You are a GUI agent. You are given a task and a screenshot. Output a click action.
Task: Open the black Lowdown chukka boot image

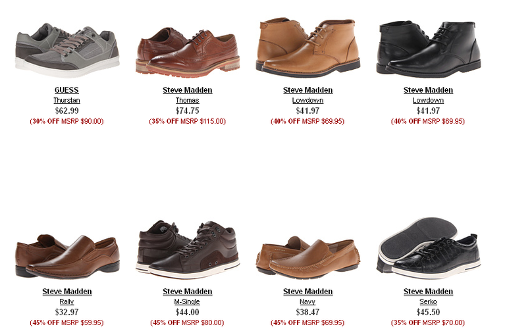[429, 49]
